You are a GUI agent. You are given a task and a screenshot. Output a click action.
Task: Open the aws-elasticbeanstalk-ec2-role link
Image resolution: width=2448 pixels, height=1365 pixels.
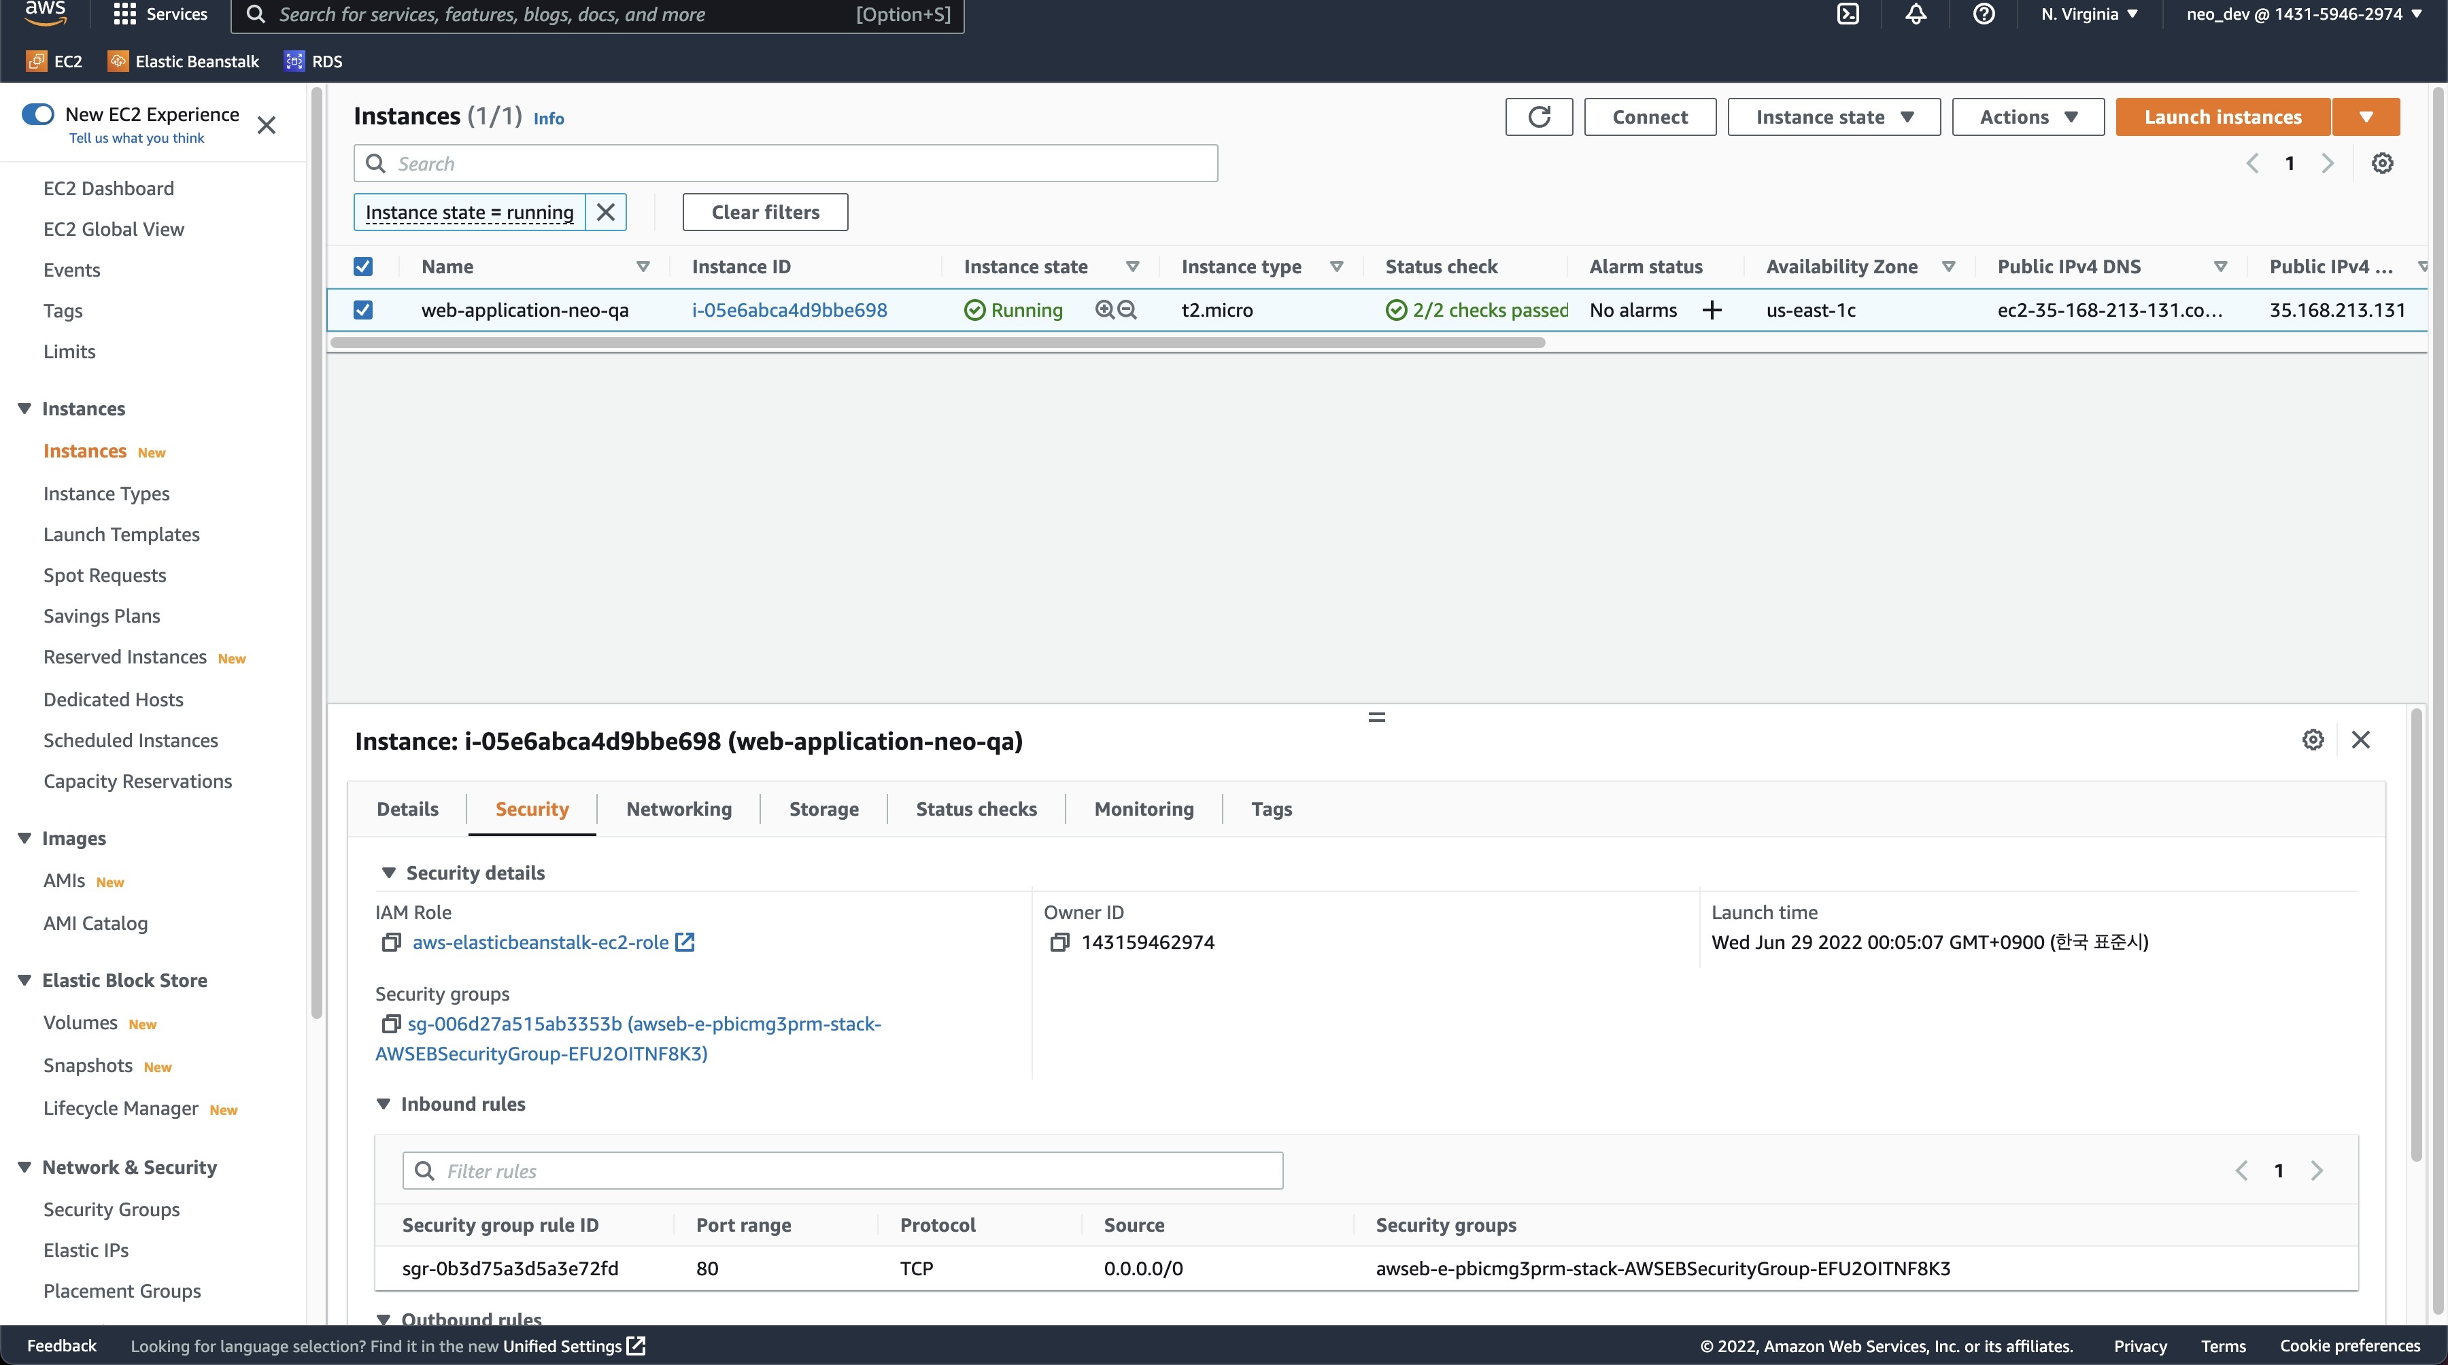pyautogui.click(x=541, y=942)
